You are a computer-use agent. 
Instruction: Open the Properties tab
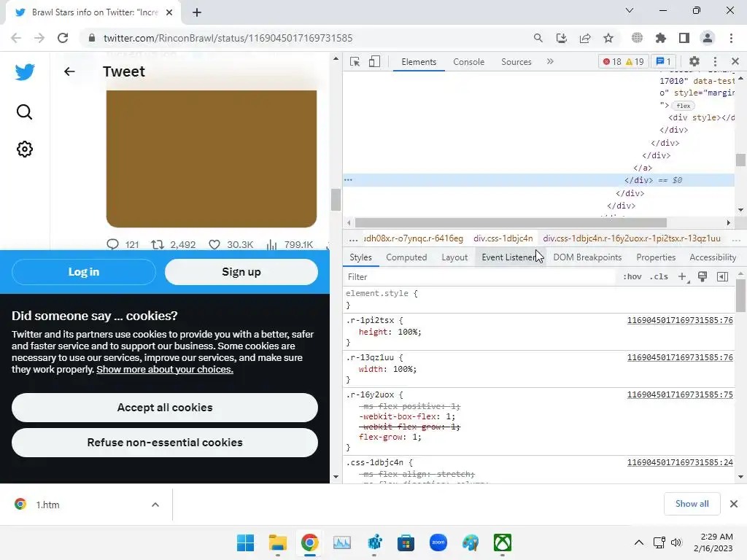656,257
